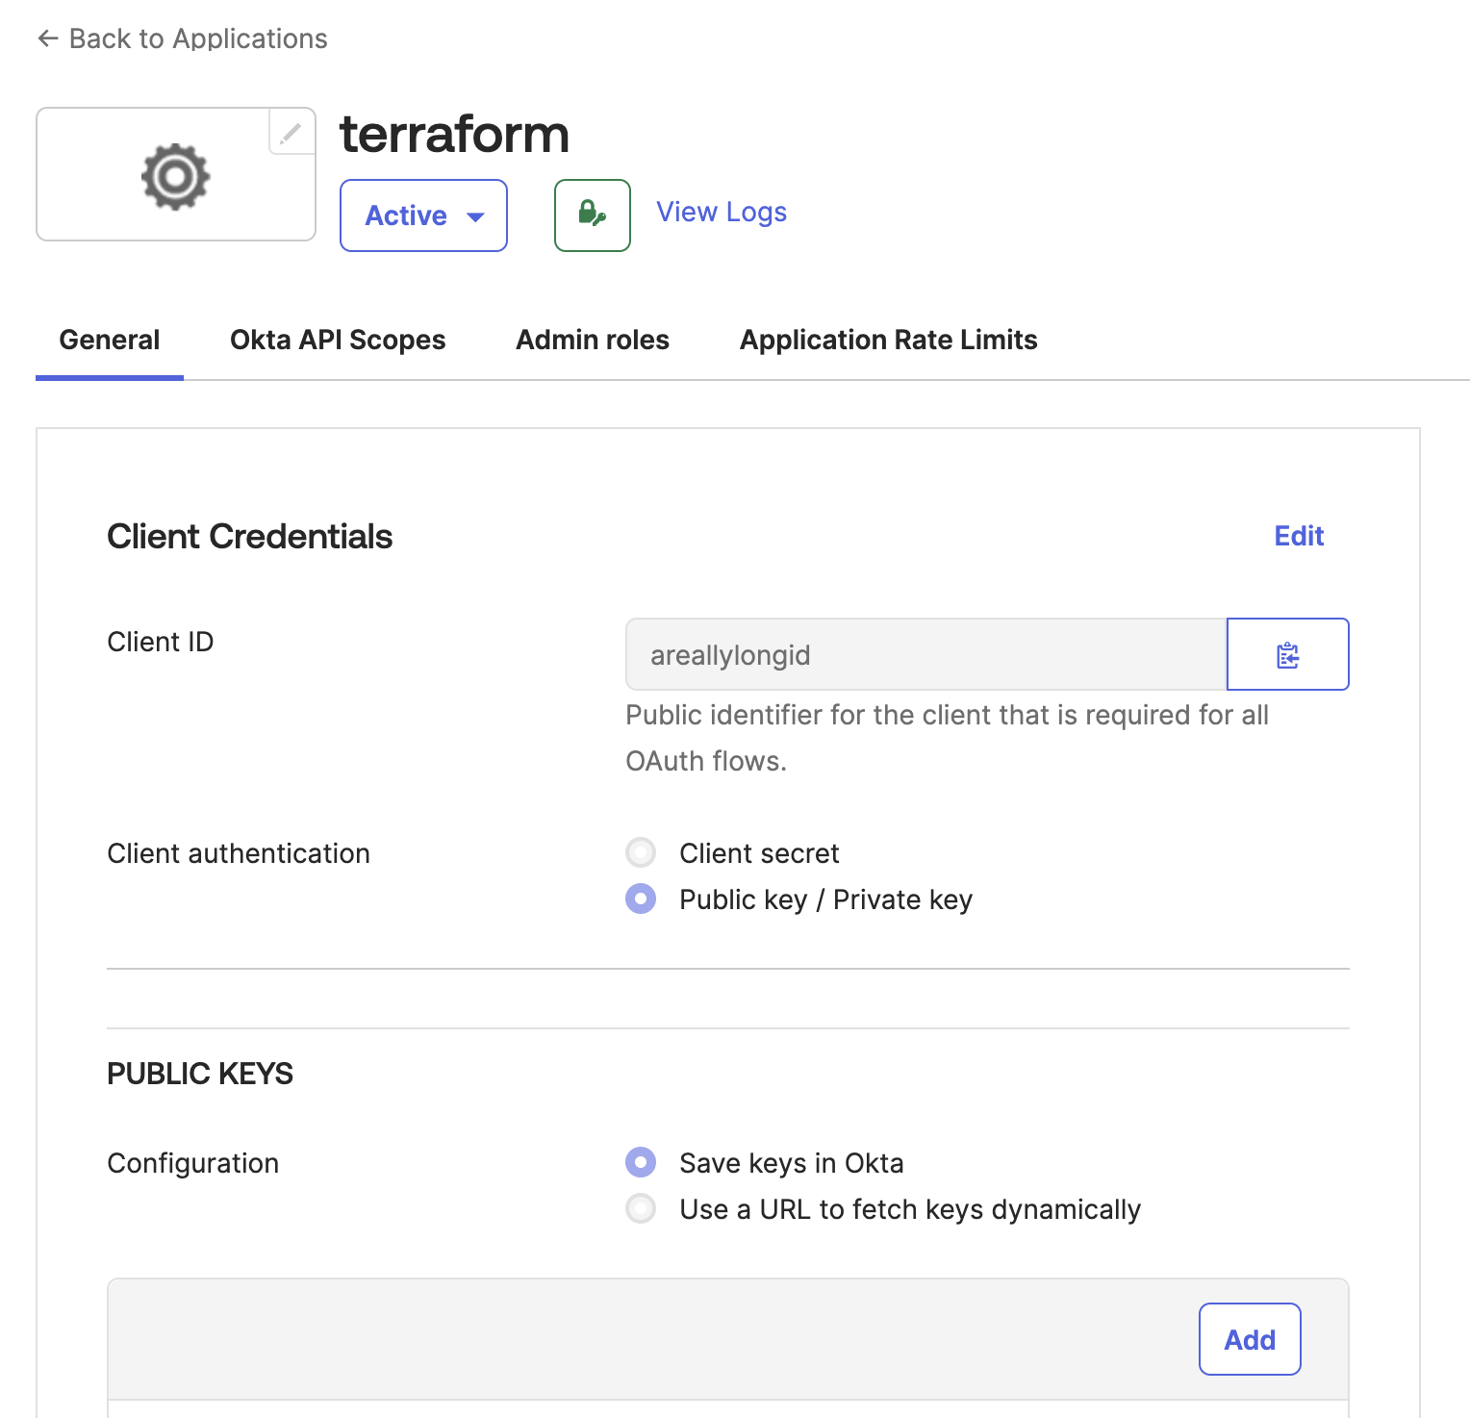Screen dimensions: 1470x1418
Task: Click the Client ID label
Action: [161, 642]
